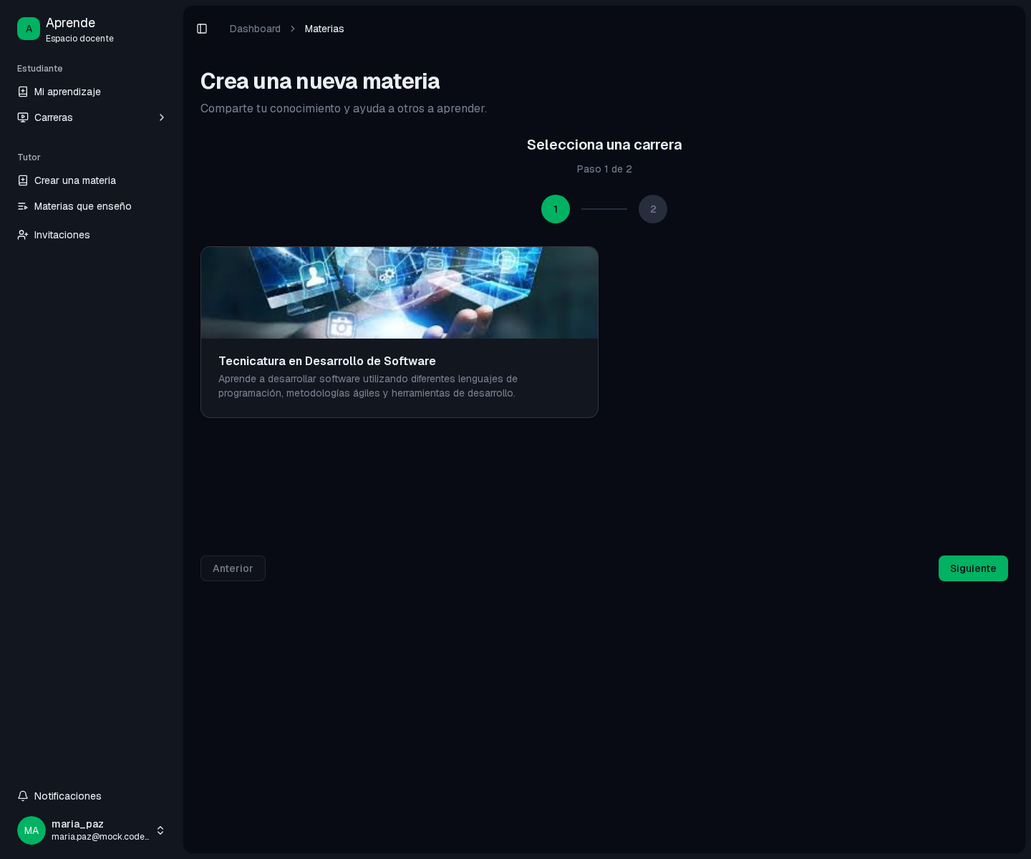The height and width of the screenshot is (859, 1031).
Task: Toggle the sidebar panel icon
Action: click(202, 29)
